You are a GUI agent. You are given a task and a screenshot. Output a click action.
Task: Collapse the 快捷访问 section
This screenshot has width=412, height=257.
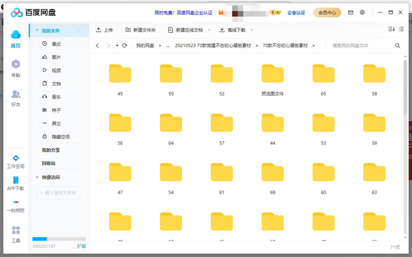[x=37, y=178]
